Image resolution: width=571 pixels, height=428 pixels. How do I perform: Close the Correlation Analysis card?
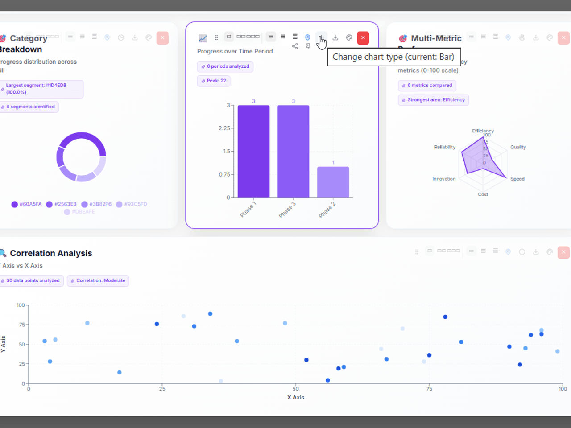563,252
